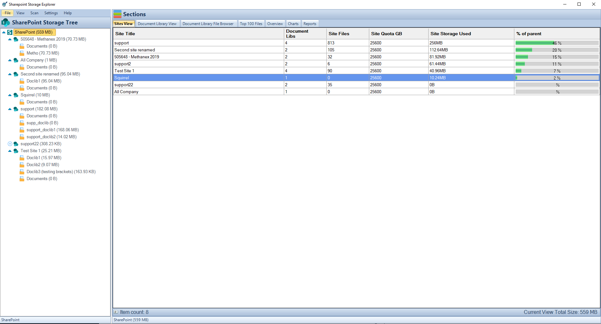Click the Sections header icon
This screenshot has height=324, width=601.
117,14
